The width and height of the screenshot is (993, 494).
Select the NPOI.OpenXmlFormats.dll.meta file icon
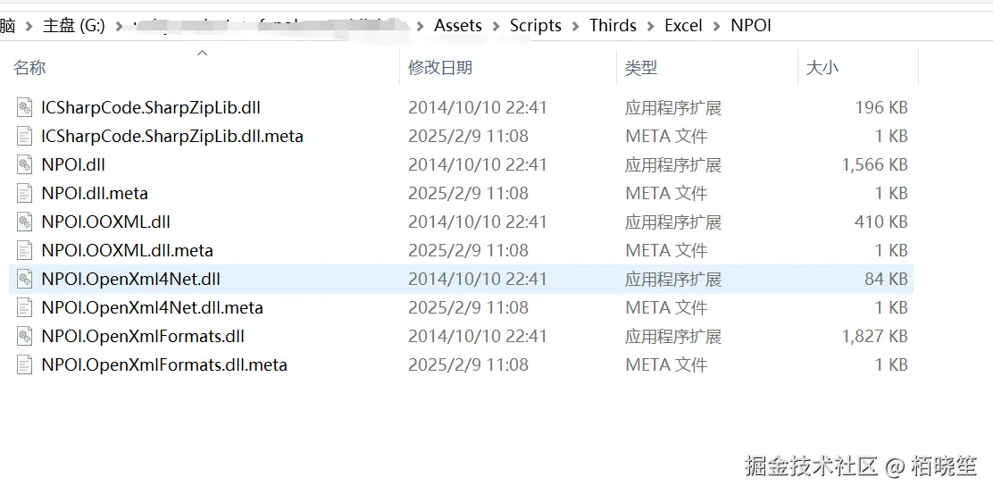pos(24,364)
